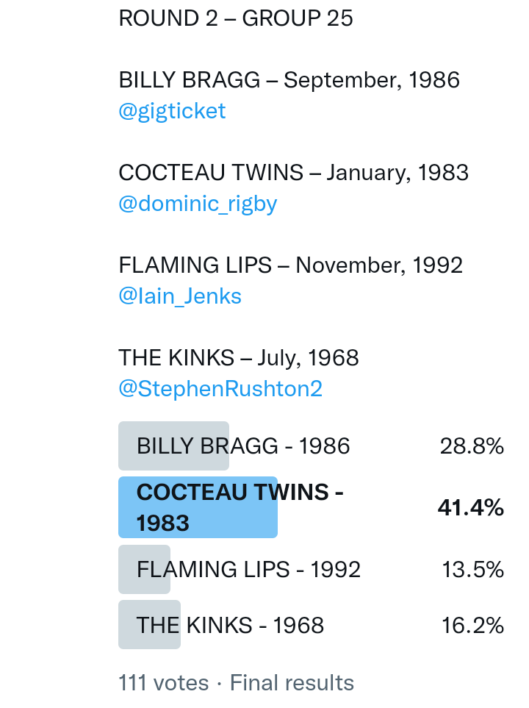Open the @dominic_rigby profile mention
The height and width of the screenshot is (708, 529).
(198, 204)
